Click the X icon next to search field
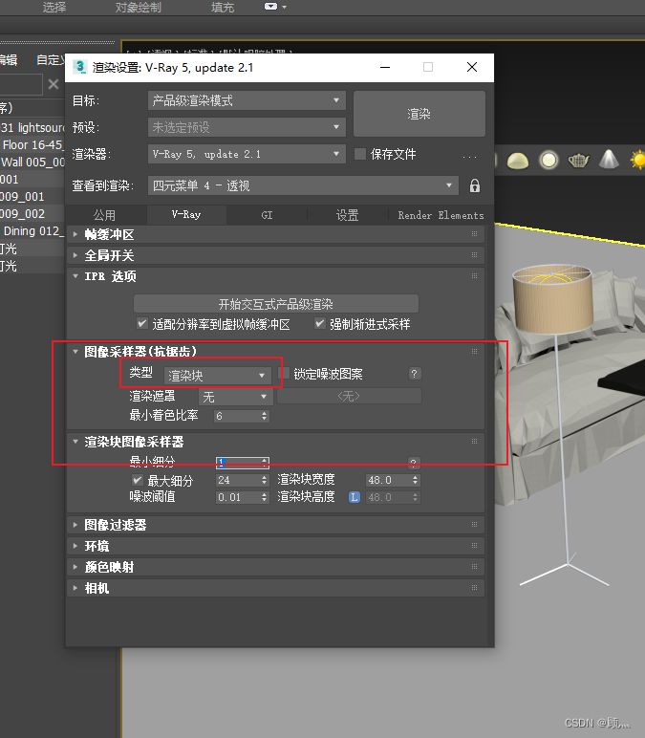Screen dimensions: 645x738 (x=54, y=84)
